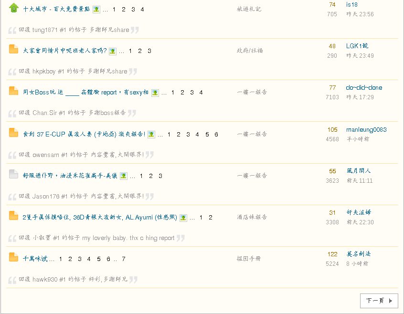Visit profile of manleung0083
The height and width of the screenshot is (314, 404).
(366, 129)
